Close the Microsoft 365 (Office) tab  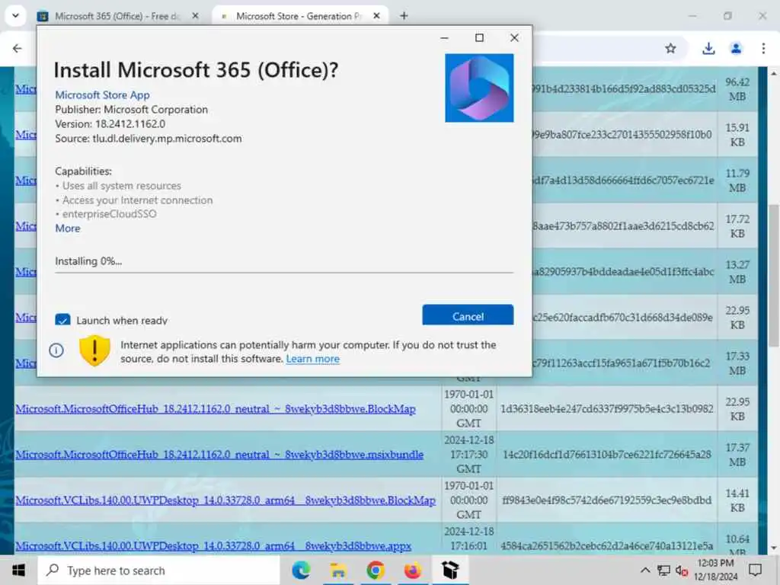(x=196, y=16)
